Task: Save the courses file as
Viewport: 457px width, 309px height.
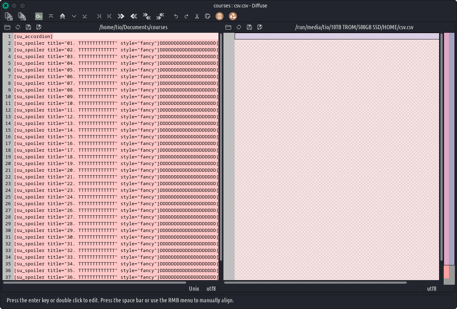Action: pyautogui.click(x=39, y=27)
